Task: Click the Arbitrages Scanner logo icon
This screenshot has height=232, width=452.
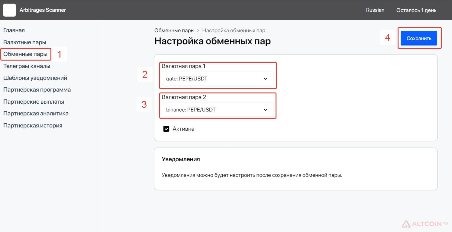Action: click(9, 10)
